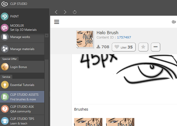Toggle Like on Halo Brush

(x=124, y=47)
